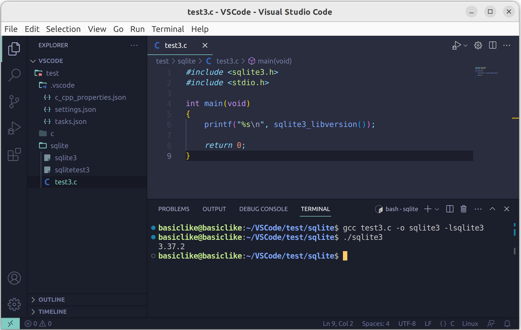Open the View menu
This screenshot has height=330, width=521.
tap(97, 29)
